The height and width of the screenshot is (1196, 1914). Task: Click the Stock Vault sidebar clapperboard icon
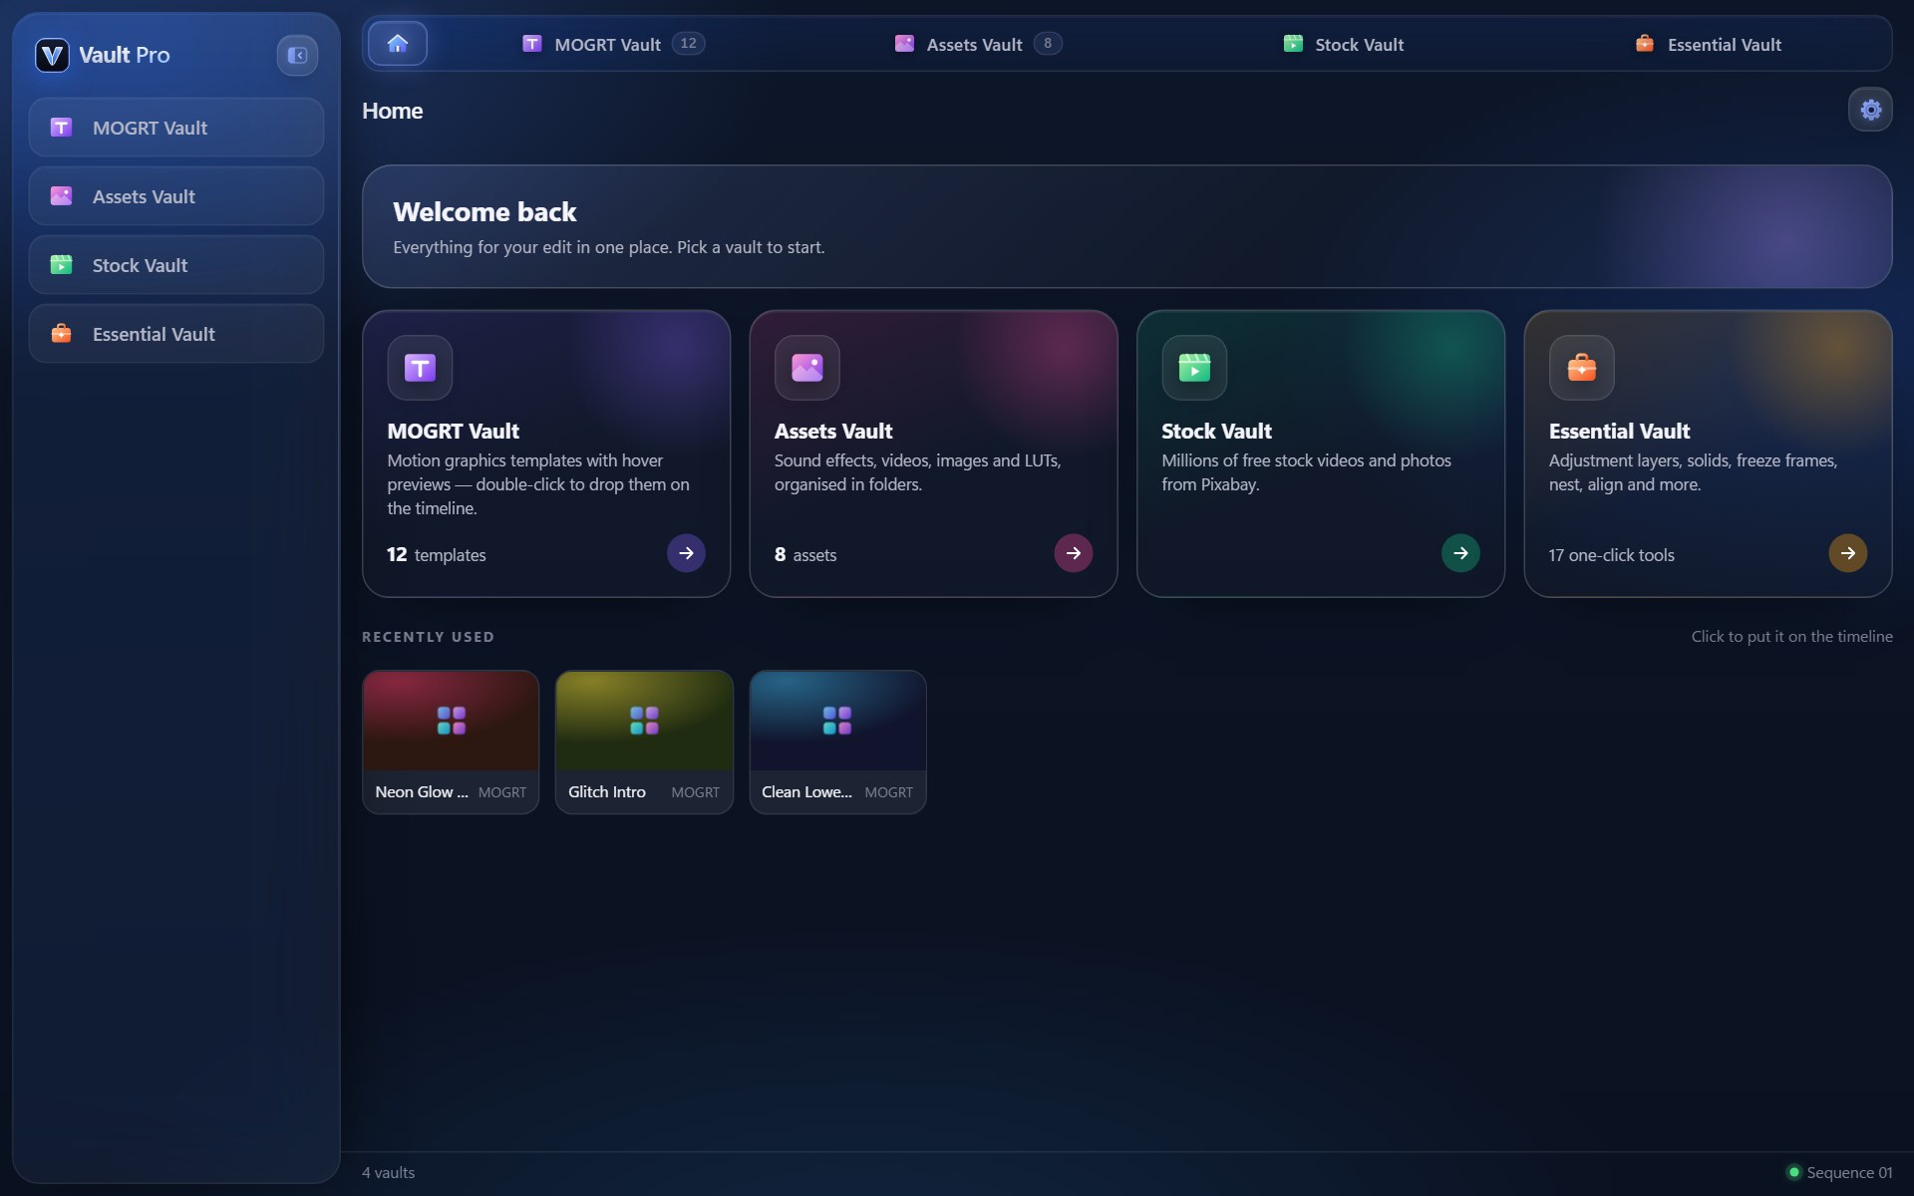[x=61, y=265]
